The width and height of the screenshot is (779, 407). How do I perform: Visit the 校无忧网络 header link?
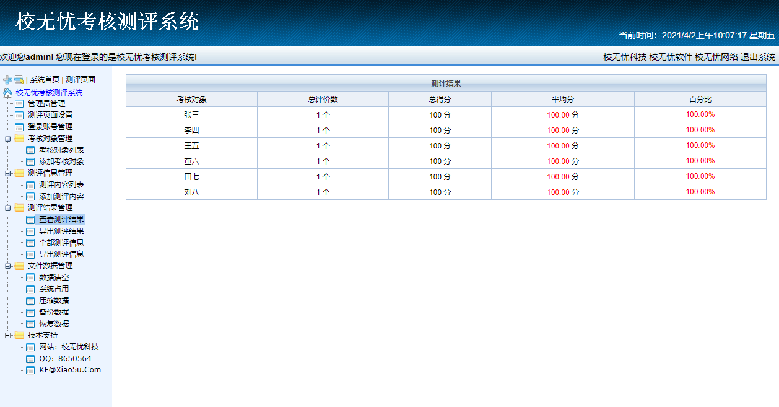tap(716, 57)
